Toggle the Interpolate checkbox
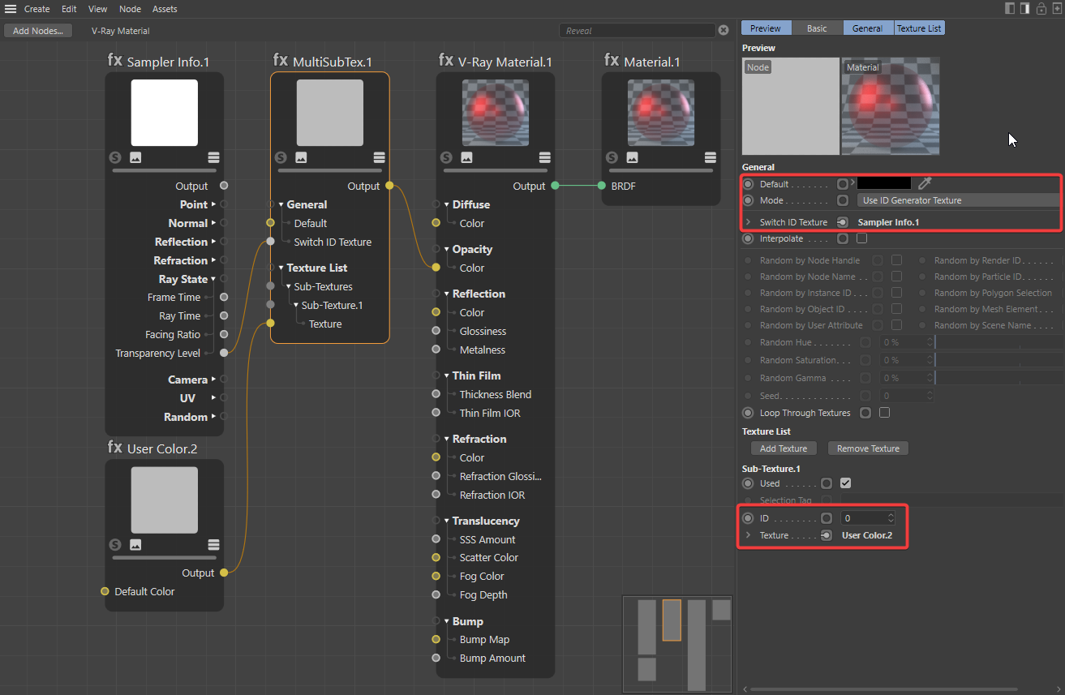 pyautogui.click(x=861, y=238)
